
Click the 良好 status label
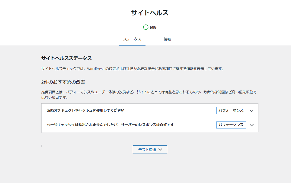(x=153, y=27)
